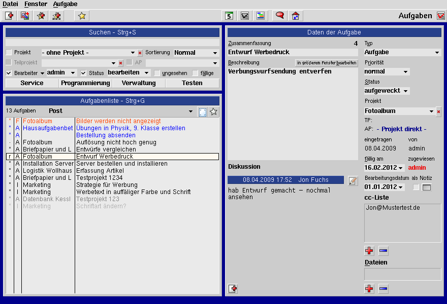Open the Post dropdown in Aufgabenliste
This screenshot has width=447, height=304.
coord(120,111)
